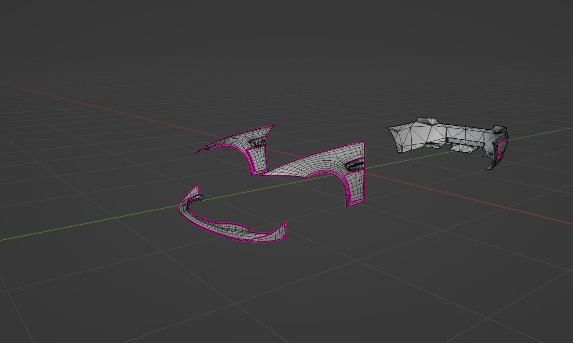This screenshot has width=573, height=343.
Task: Select the right winglet of the front lip
Action: [282, 231]
